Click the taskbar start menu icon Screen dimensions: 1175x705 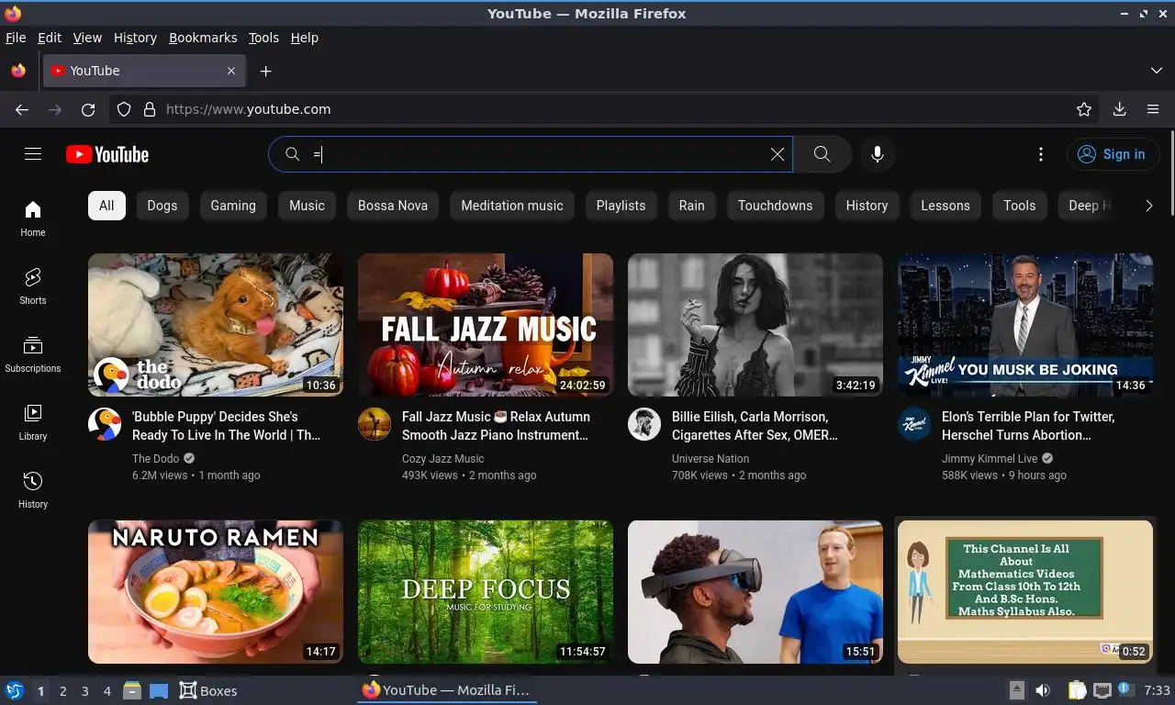pyautogui.click(x=14, y=690)
